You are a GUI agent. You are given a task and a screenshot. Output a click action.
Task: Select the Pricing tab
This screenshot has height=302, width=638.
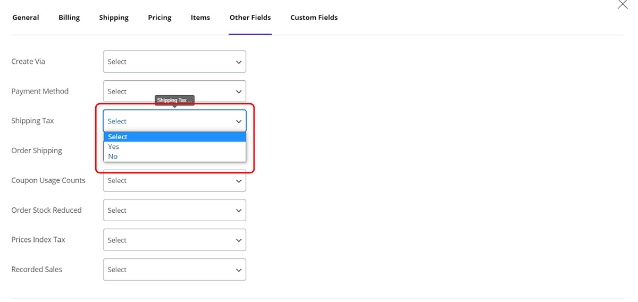[159, 18]
